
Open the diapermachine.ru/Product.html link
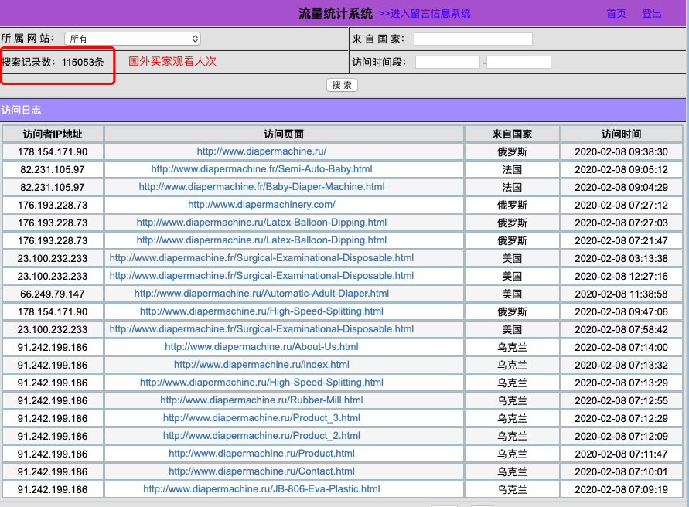[x=261, y=454]
